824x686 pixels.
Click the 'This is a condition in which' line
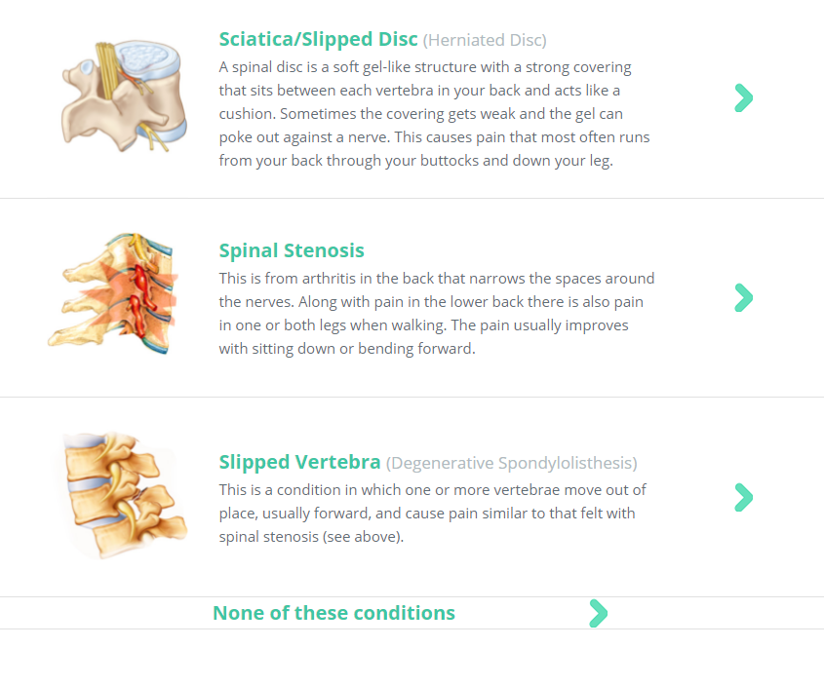click(x=433, y=489)
